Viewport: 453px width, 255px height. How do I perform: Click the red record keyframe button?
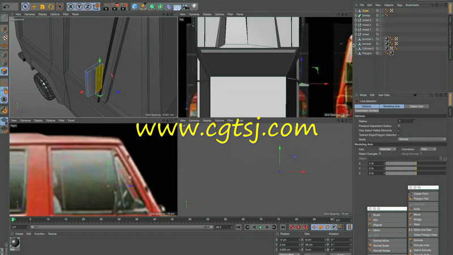(292, 228)
